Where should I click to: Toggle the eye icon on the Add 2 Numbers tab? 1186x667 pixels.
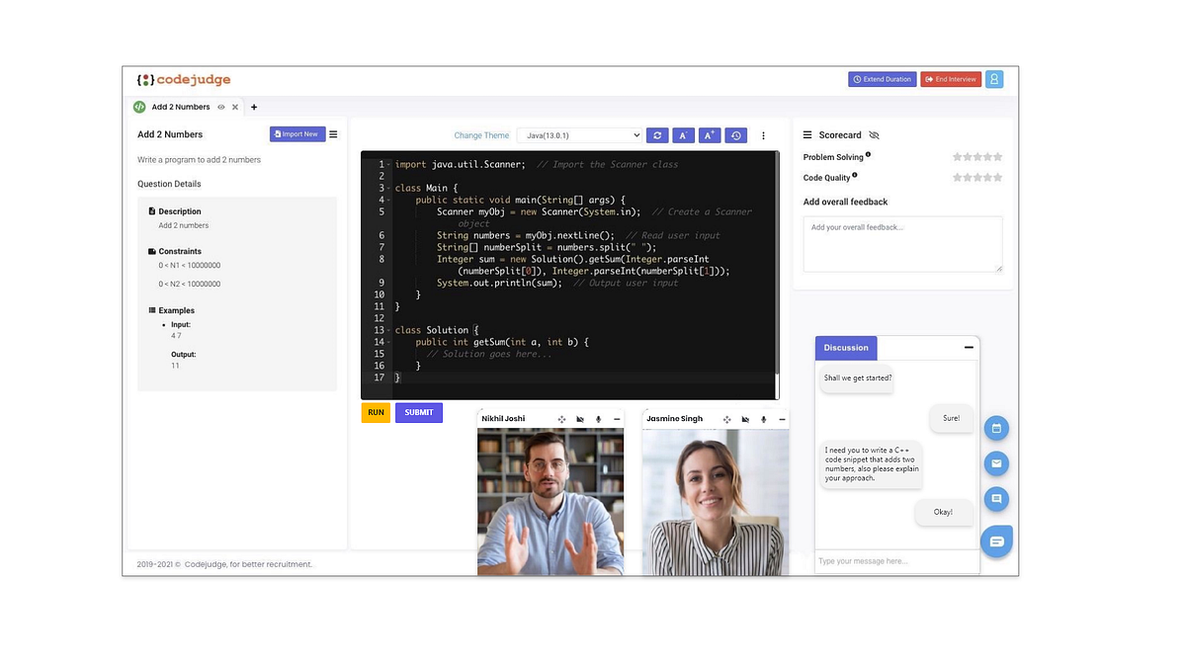[x=222, y=107]
